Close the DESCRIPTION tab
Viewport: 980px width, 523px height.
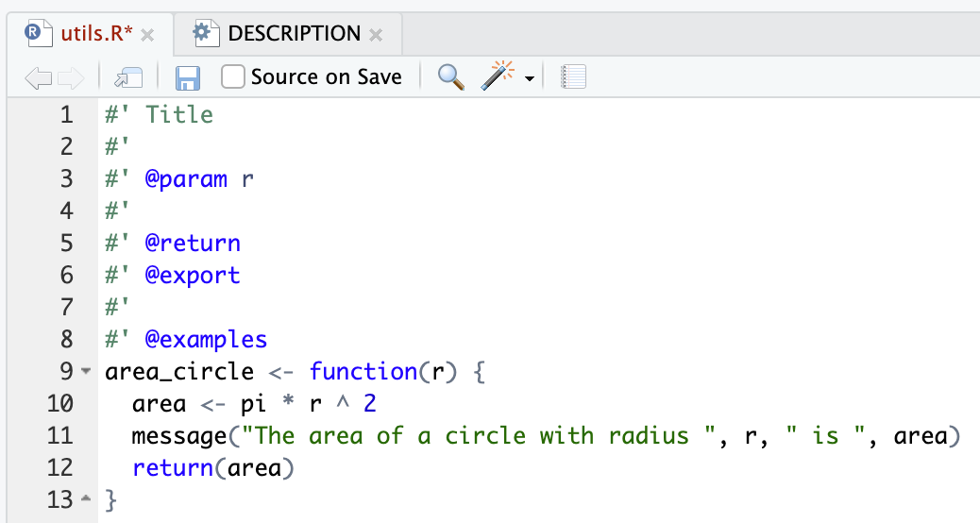point(376,35)
